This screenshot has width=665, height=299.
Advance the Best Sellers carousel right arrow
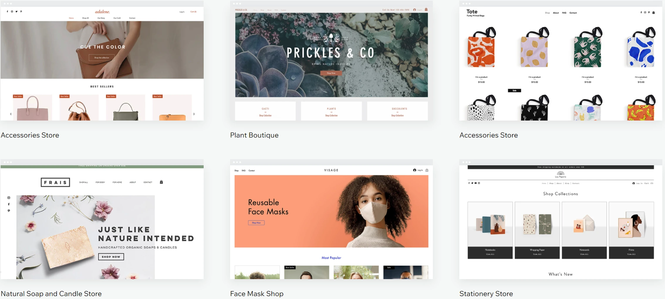coord(194,114)
